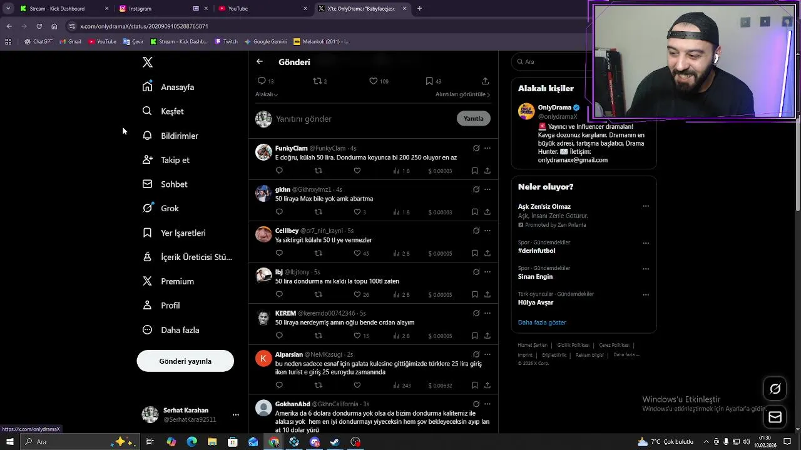
Task: Reload the page
Action: pyautogui.click(x=39, y=26)
